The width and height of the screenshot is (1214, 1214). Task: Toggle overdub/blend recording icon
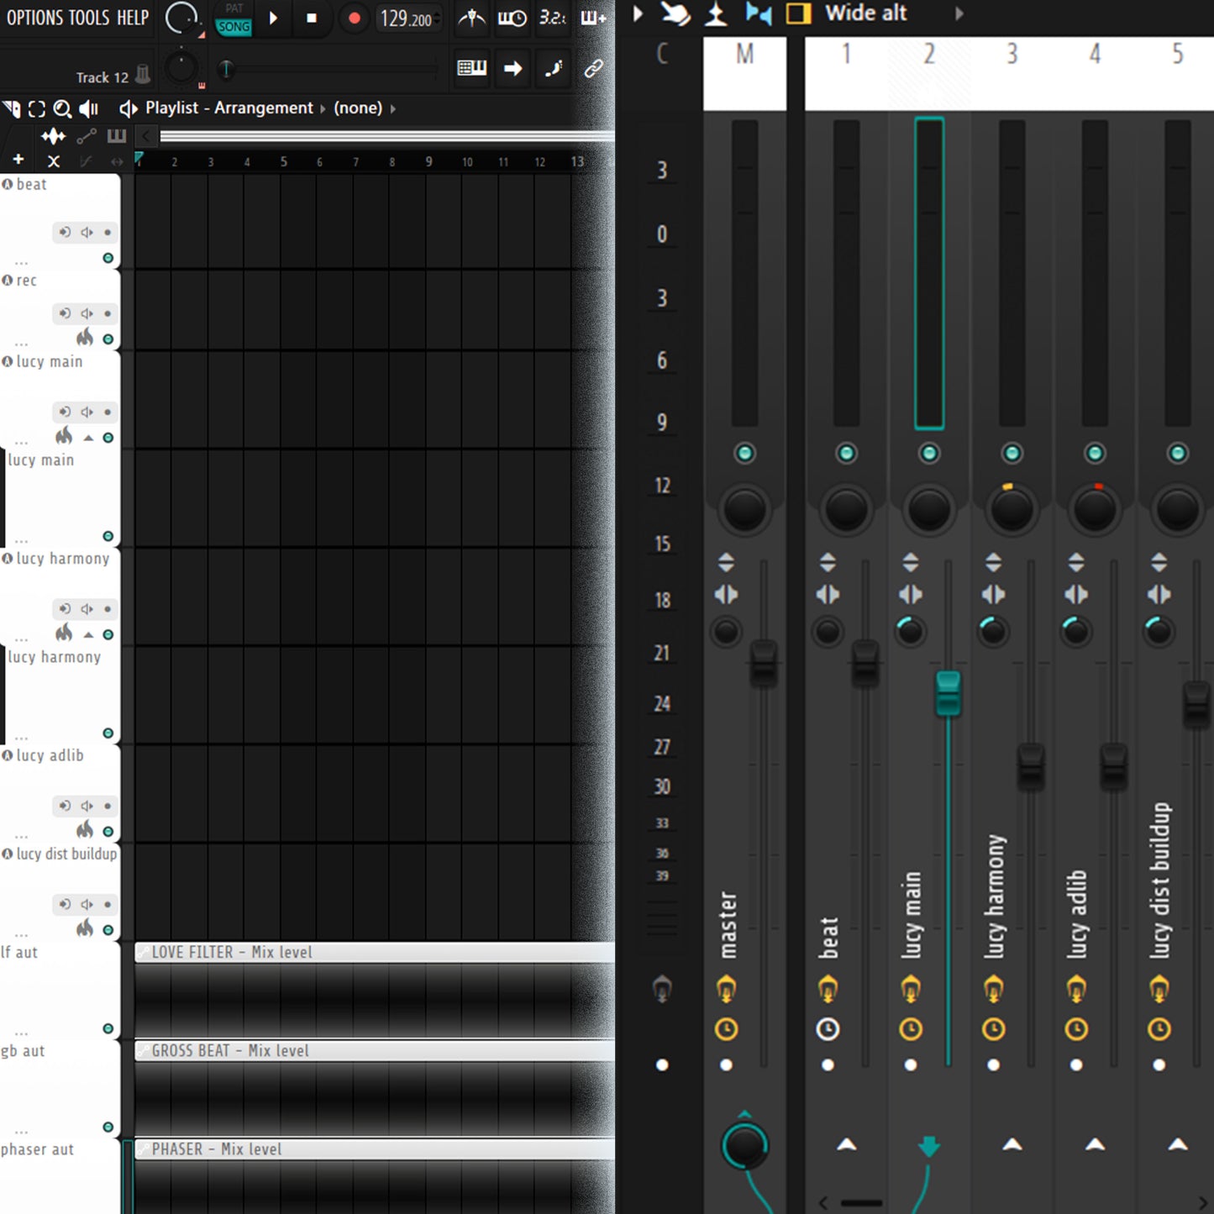[x=593, y=18]
